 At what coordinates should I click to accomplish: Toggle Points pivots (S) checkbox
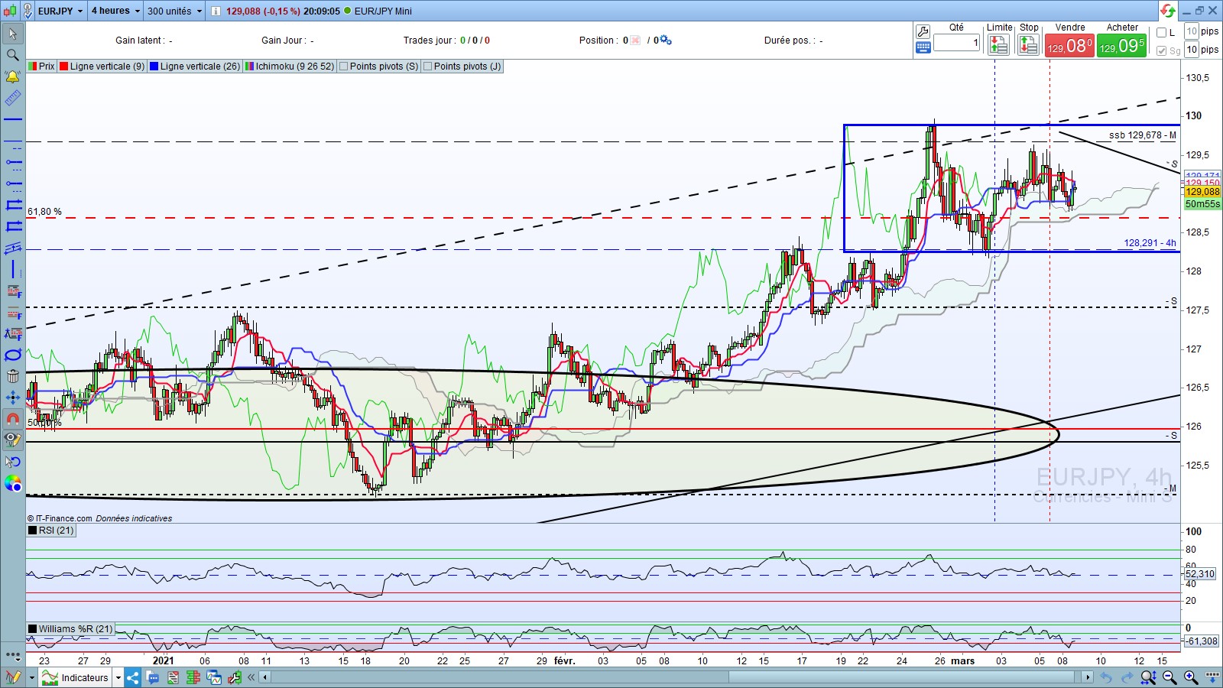[343, 67]
